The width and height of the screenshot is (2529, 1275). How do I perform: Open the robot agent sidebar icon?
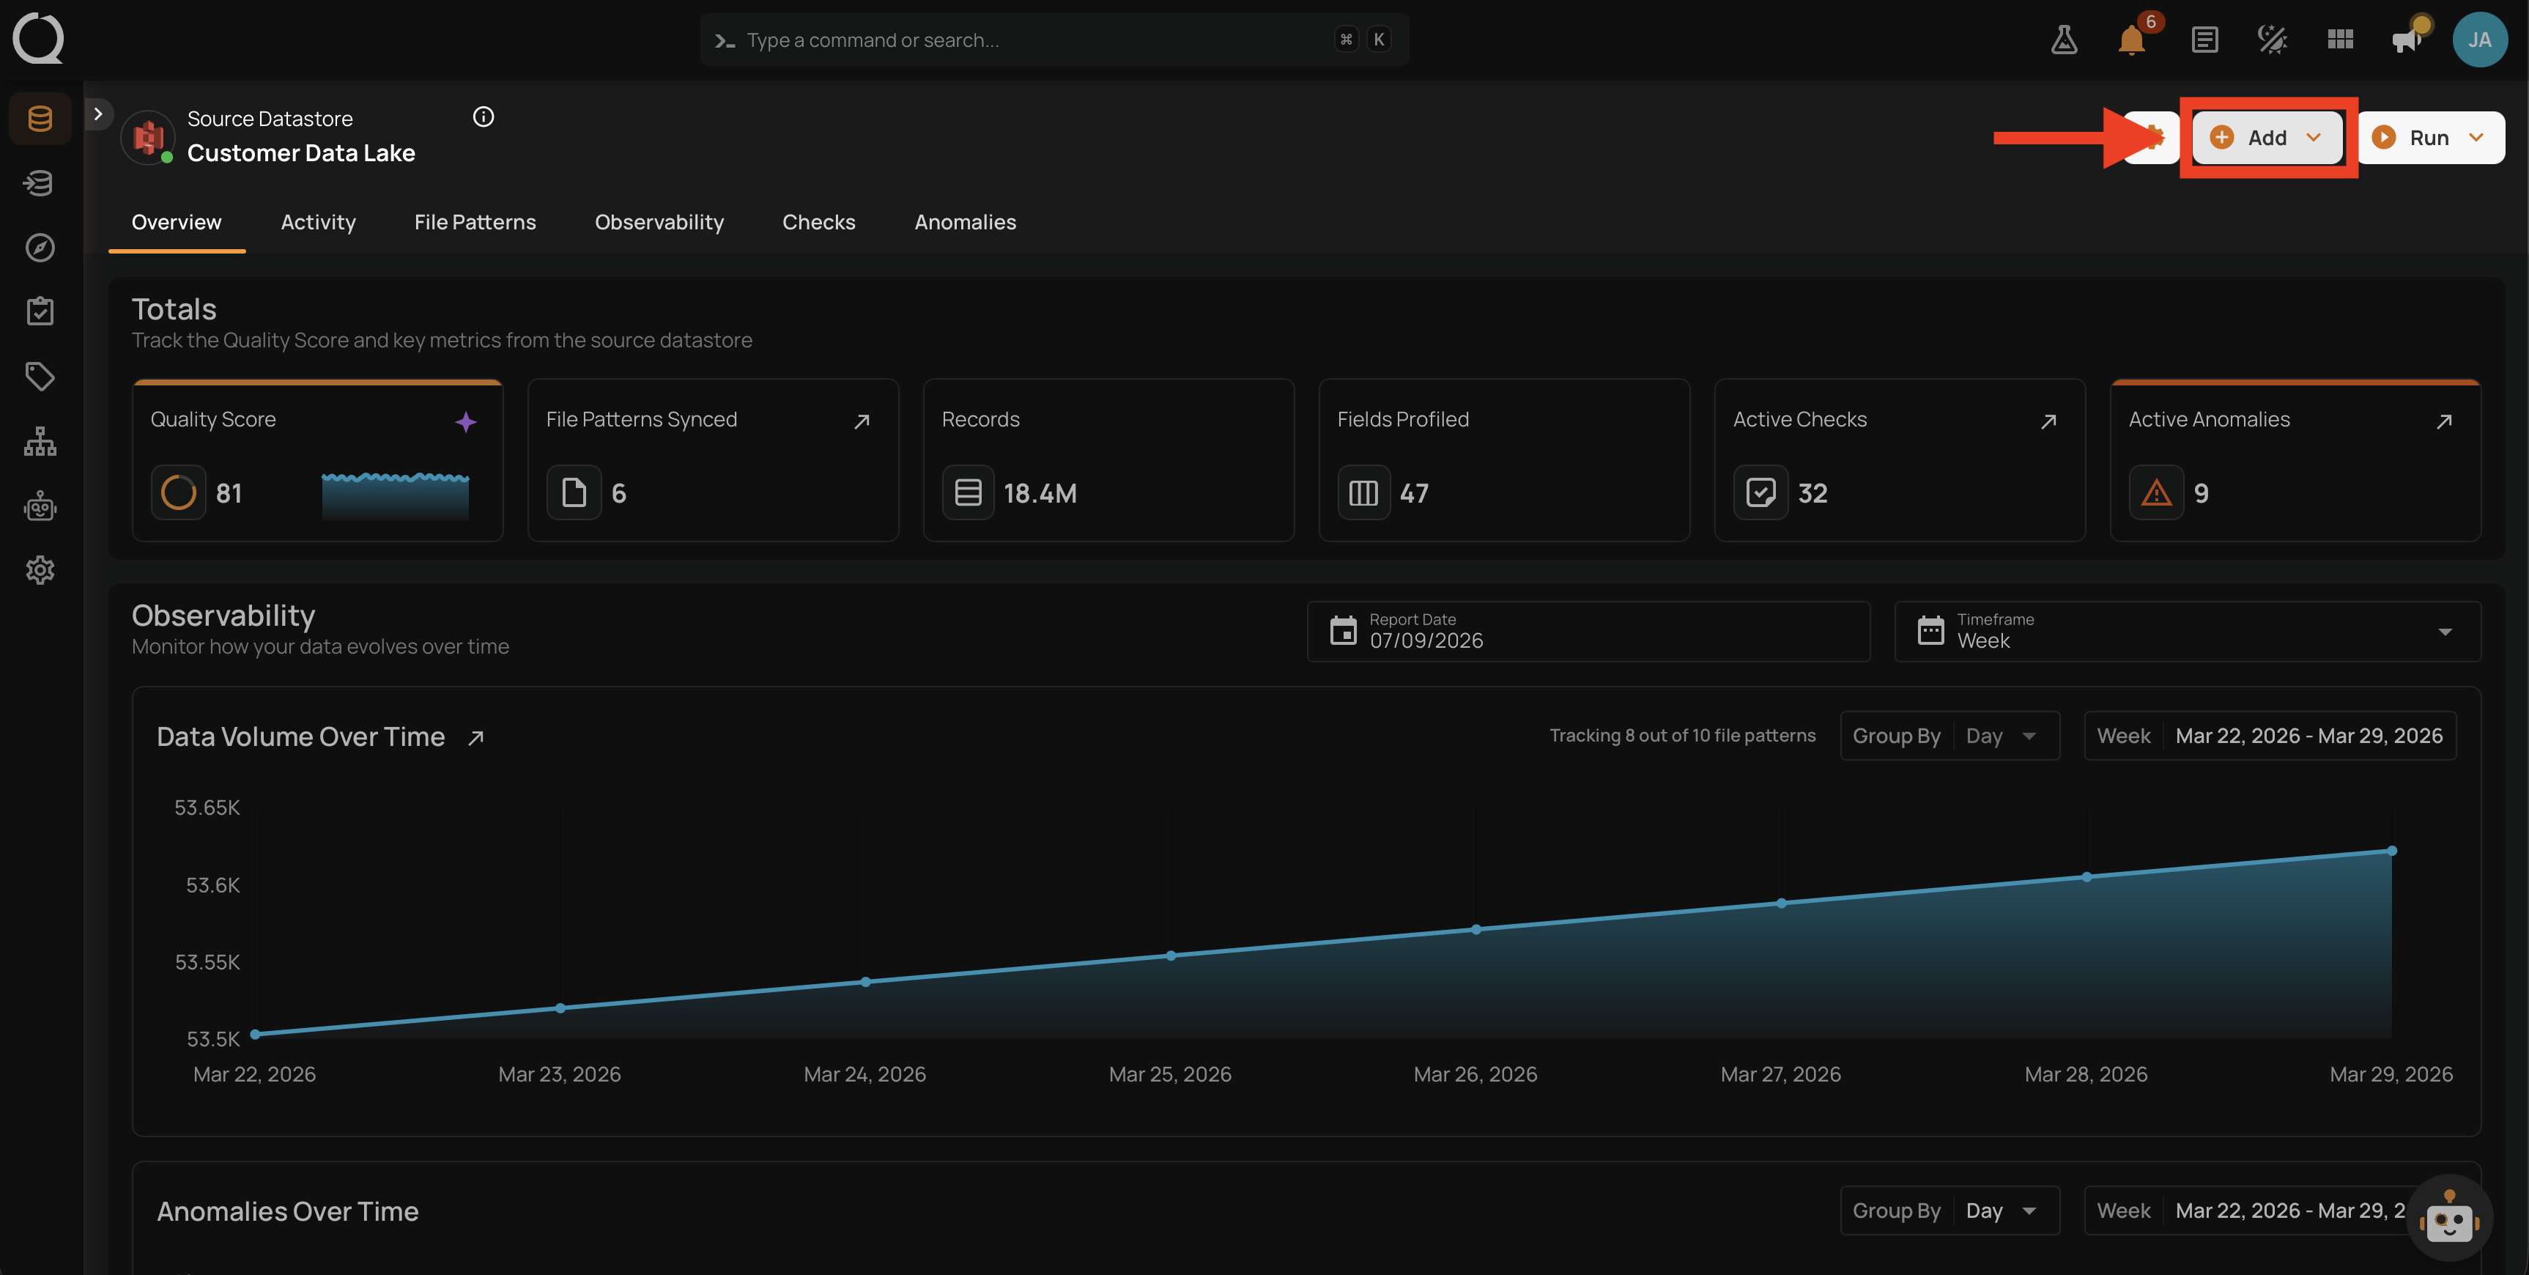pos(40,506)
